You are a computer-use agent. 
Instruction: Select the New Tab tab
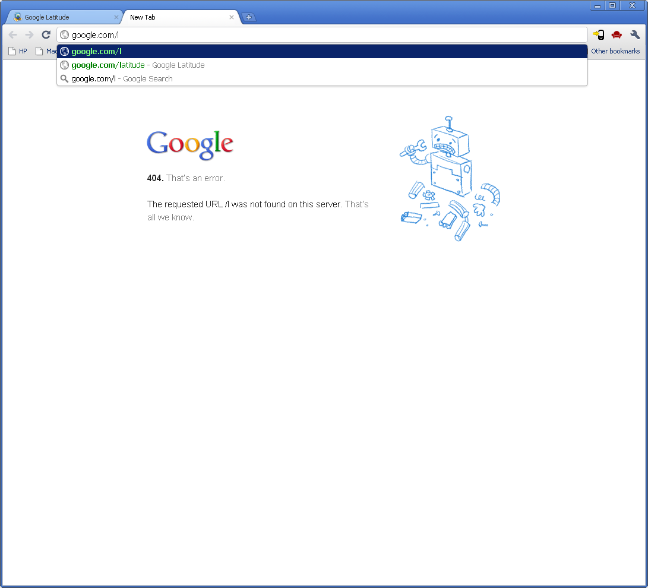(182, 17)
